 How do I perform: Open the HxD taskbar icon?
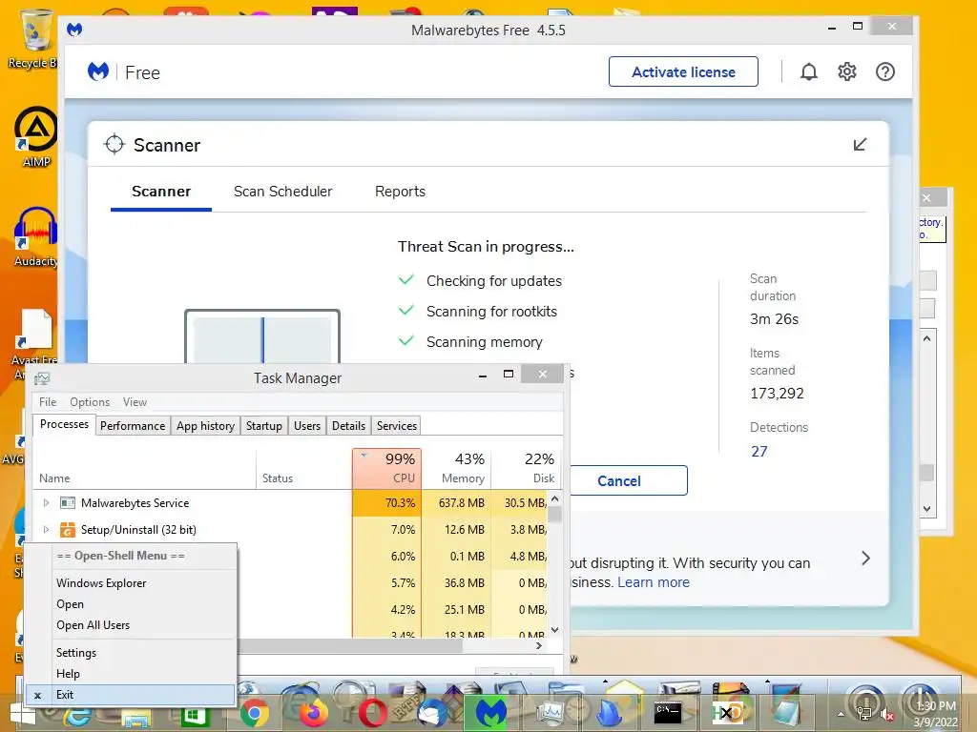pyautogui.click(x=726, y=713)
